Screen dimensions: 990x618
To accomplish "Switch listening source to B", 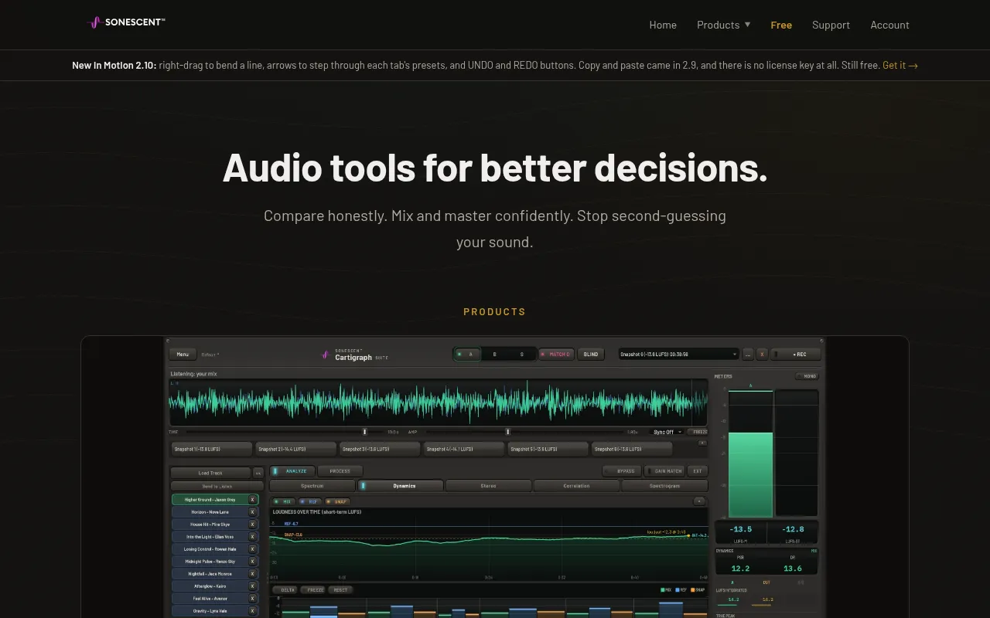I will (x=494, y=355).
